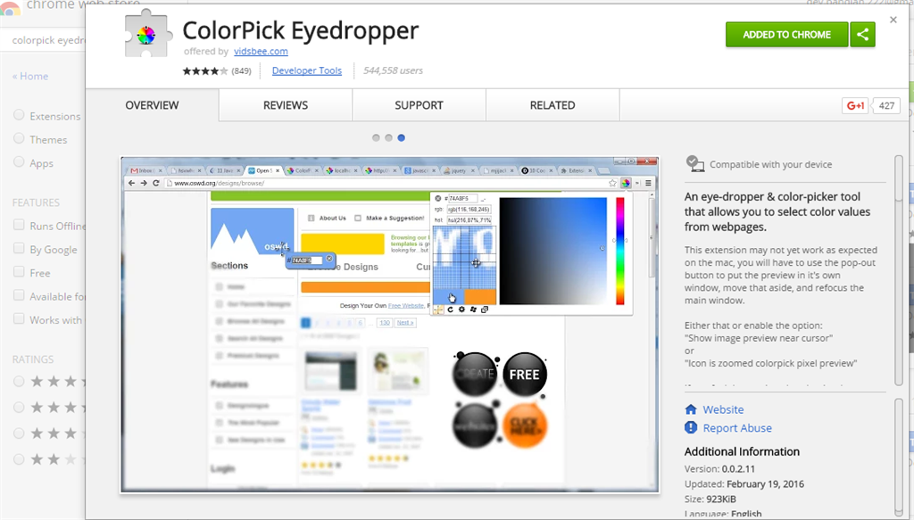Click the Report Abuse alert icon
Viewport: 914px width, 520px height.
691,428
